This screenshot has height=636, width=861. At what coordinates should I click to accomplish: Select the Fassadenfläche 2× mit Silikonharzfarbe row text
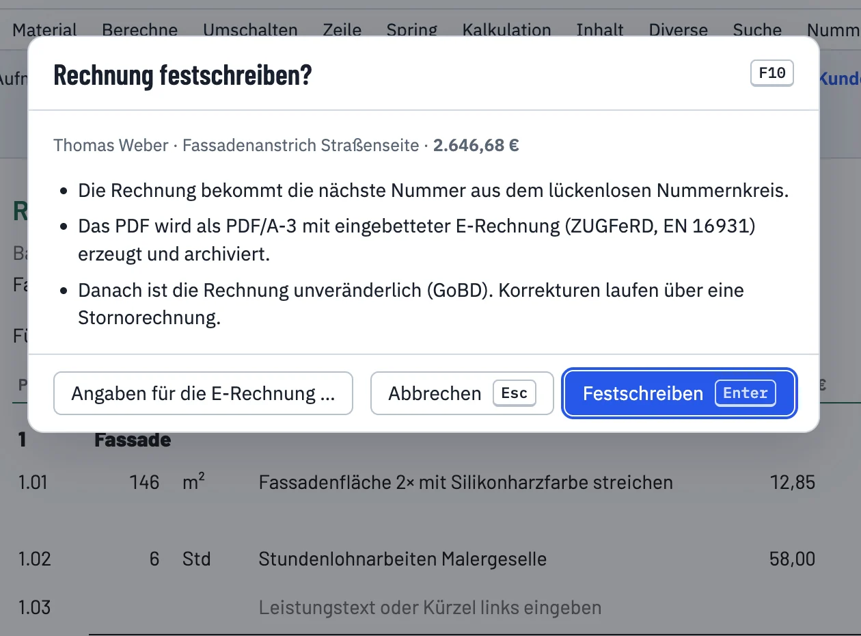pyautogui.click(x=466, y=482)
